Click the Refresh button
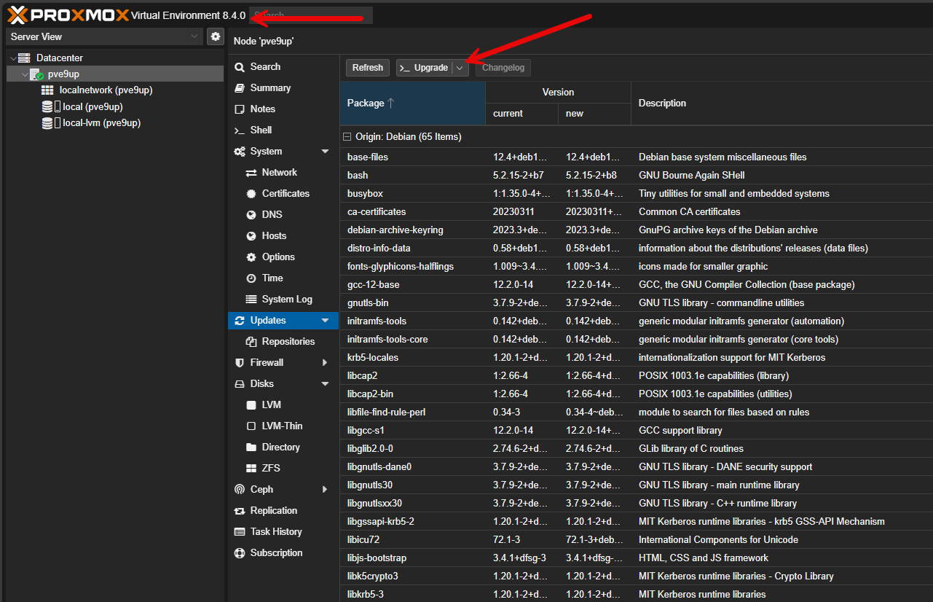The height and width of the screenshot is (602, 933). point(368,68)
